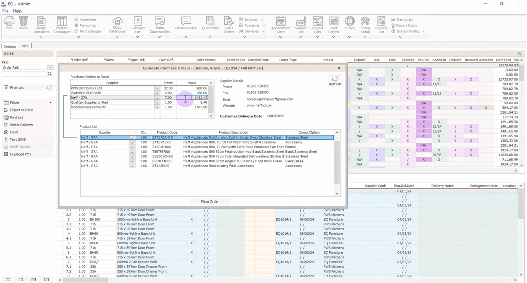Open the Customer List
The width and height of the screenshot is (527, 283).
(138, 25)
